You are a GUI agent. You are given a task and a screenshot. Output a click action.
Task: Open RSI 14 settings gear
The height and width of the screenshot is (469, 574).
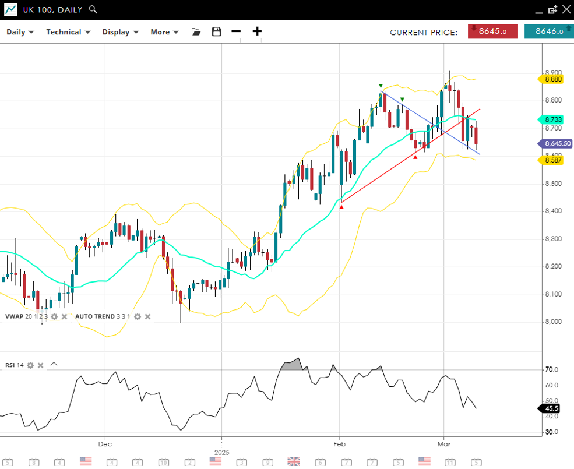click(30, 365)
